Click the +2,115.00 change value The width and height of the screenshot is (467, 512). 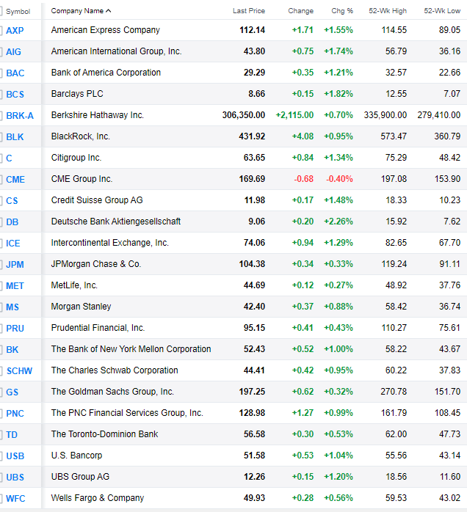pos(294,115)
